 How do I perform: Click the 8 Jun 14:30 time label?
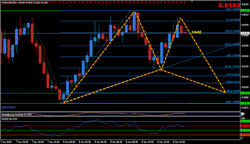(179, 142)
